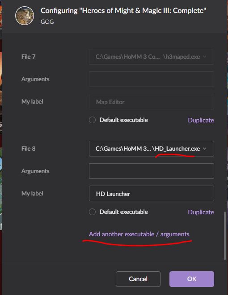Click the dialog title text
Screen dimensions: 228x295
tap(123, 11)
